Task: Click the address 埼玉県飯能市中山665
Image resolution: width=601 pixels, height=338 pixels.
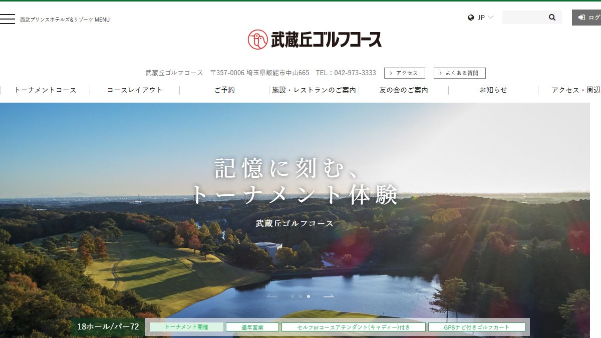Action: [x=278, y=73]
